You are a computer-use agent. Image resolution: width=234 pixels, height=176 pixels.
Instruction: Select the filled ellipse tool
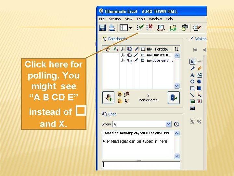click(199, 81)
